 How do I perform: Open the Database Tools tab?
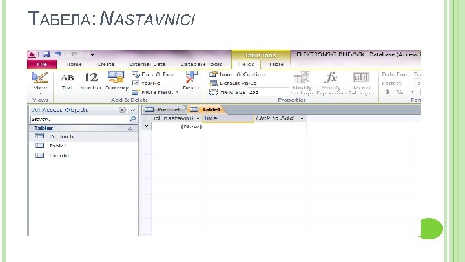[201, 64]
